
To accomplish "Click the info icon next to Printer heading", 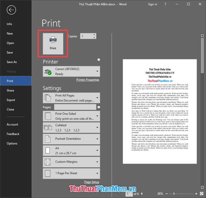I will pos(99,60).
